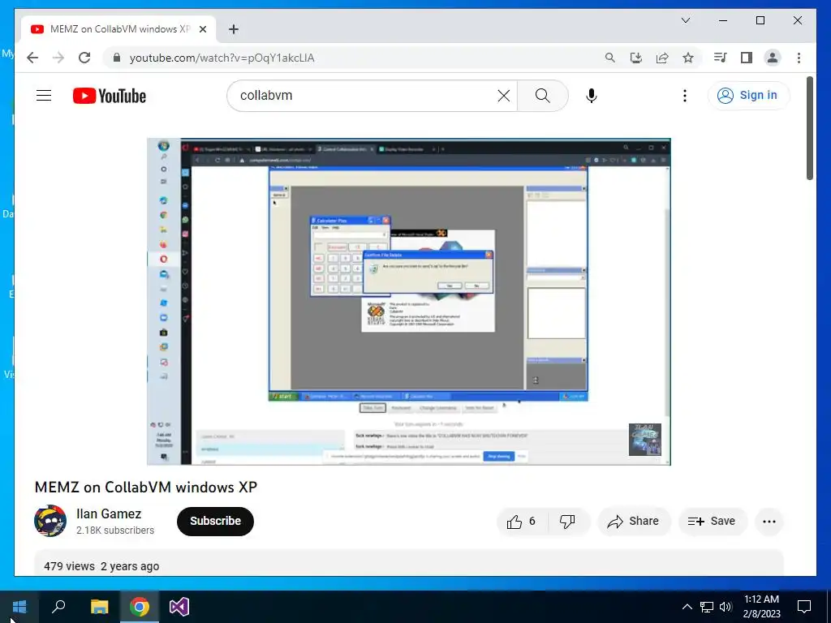
Task: Open Windows taskbar search
Action: [x=58, y=607]
